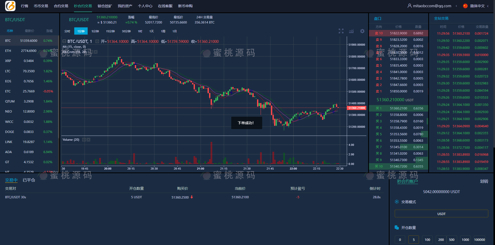Open the 合约交易 menu item

(61, 6)
